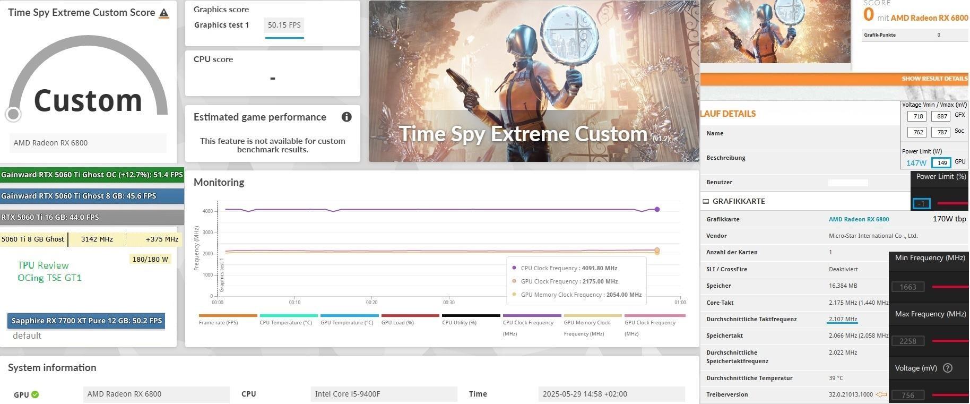Screen dimensions: 970x404
Task: Toggle CPU Temperature (°C) series in chart
Action: pyautogui.click(x=288, y=320)
